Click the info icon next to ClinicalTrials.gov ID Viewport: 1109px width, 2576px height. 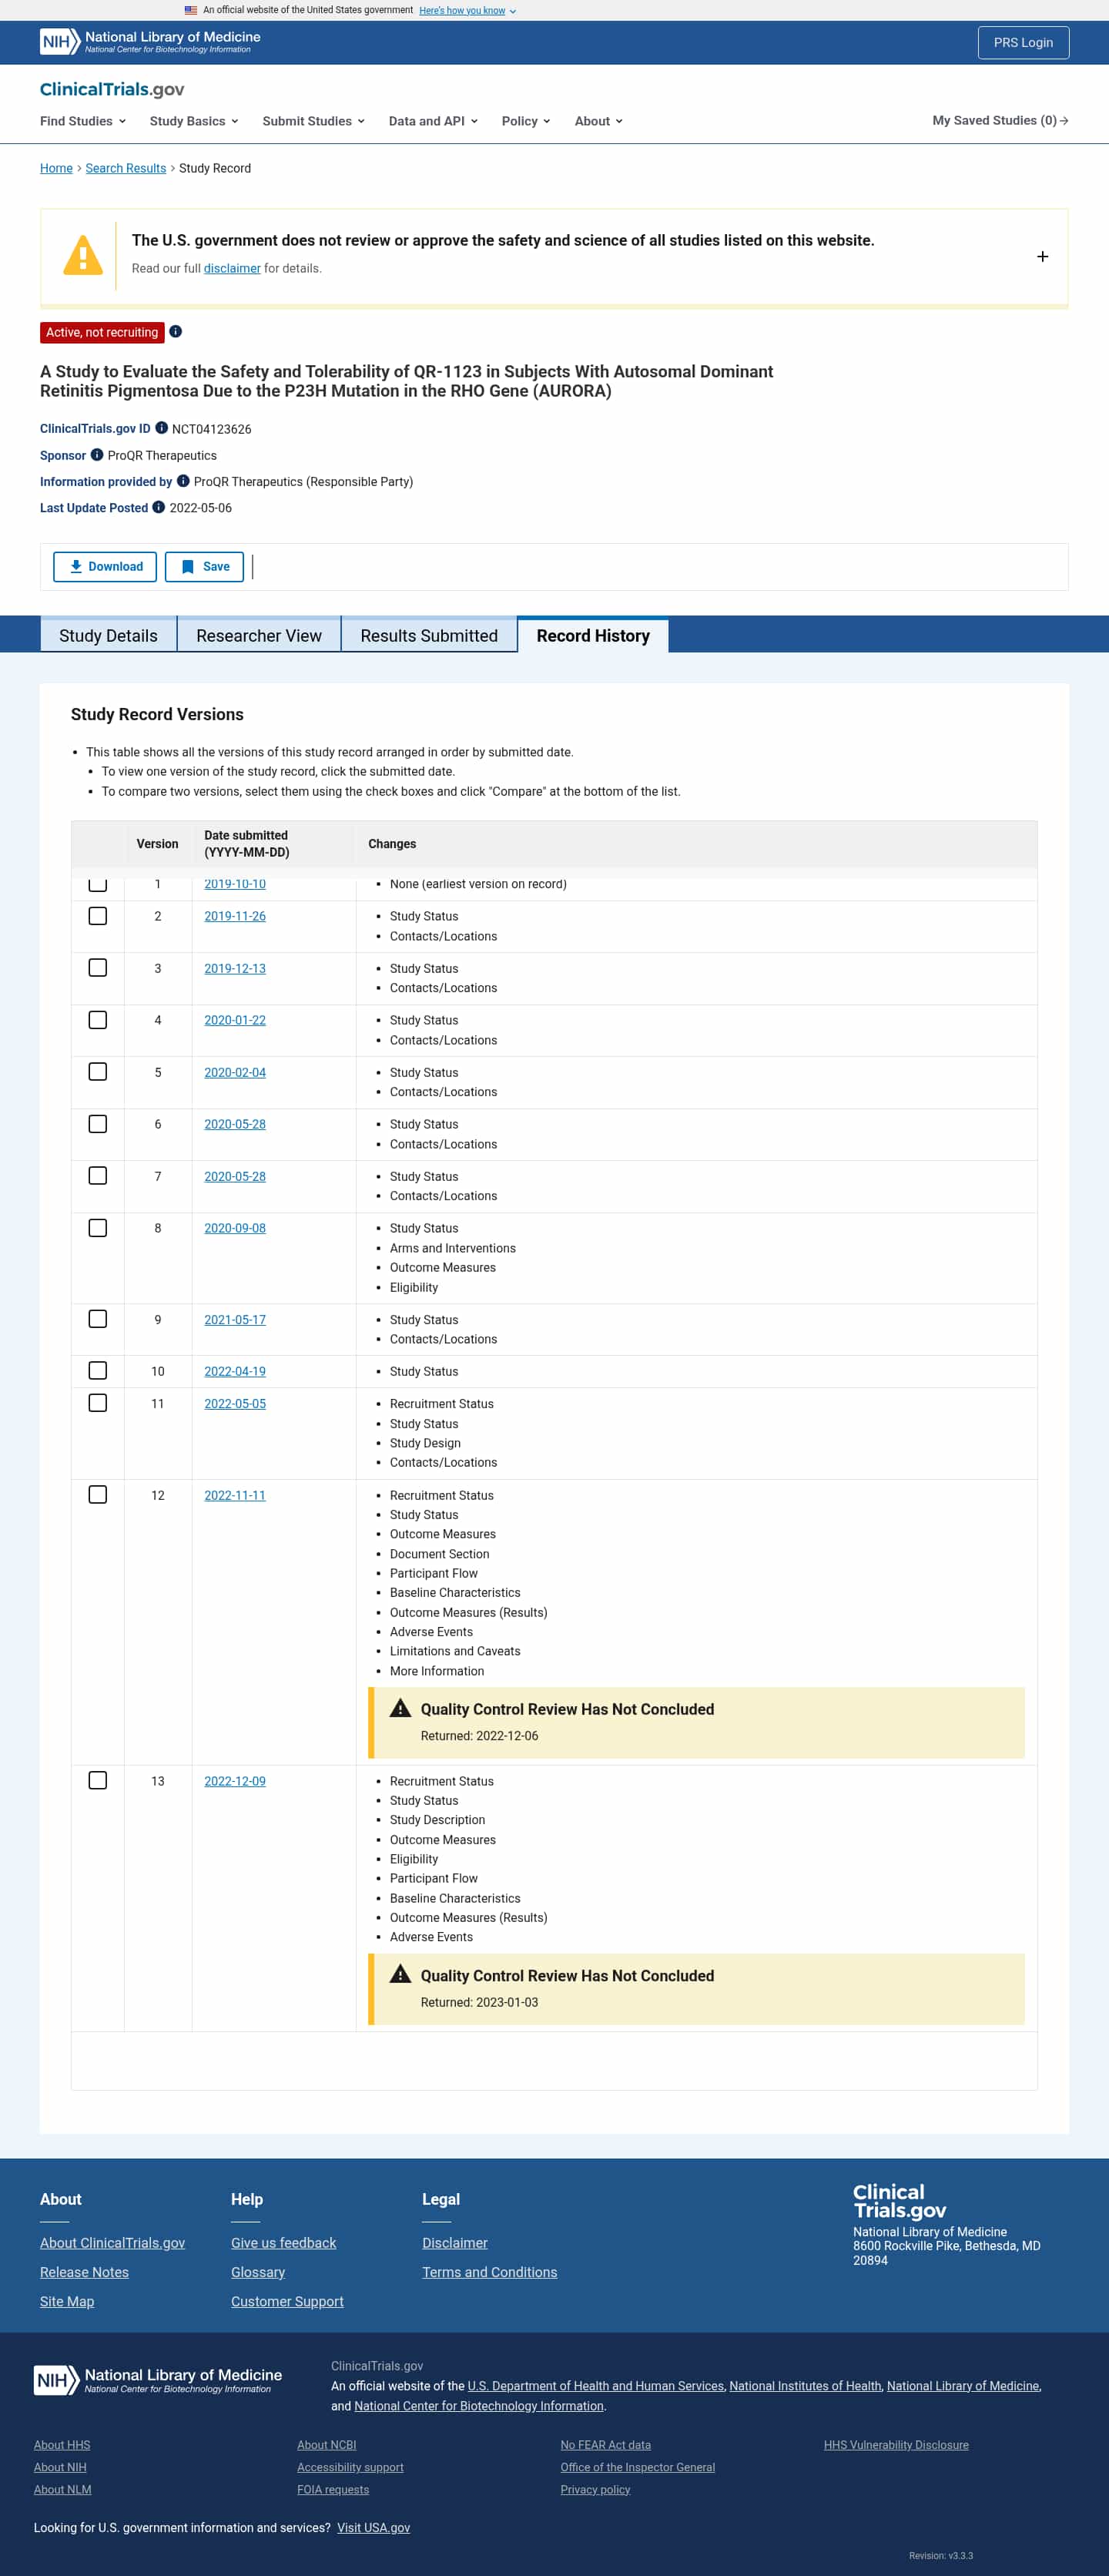161,428
